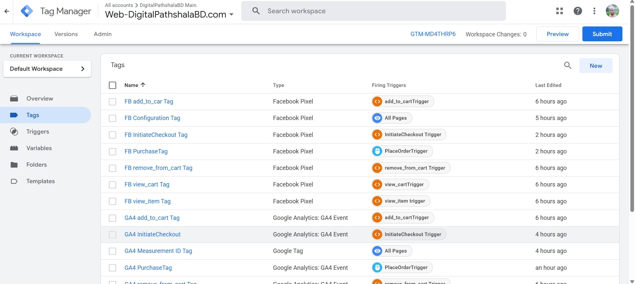Click the Preview button
Viewport: 635px width, 284px height.
pos(558,34)
